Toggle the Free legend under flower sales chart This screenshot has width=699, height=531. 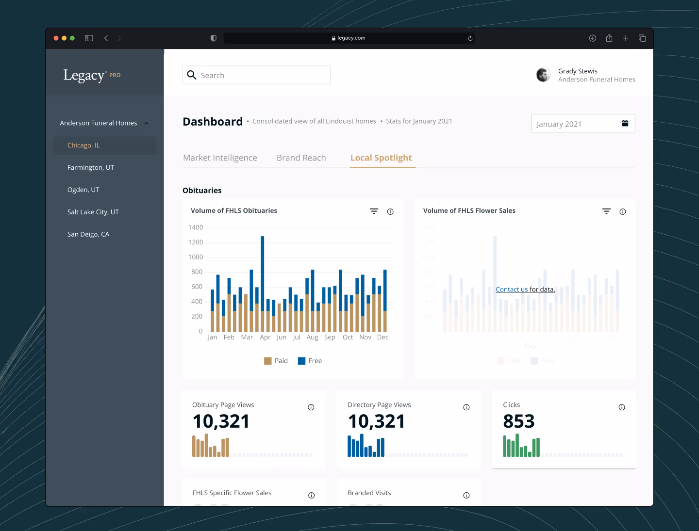pos(542,361)
